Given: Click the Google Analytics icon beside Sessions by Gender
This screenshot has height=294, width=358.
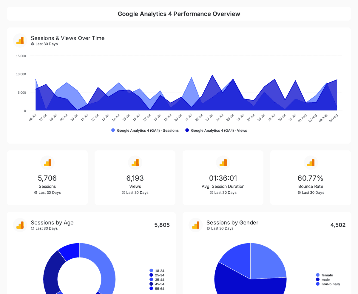Looking at the screenshot, I should (196, 225).
